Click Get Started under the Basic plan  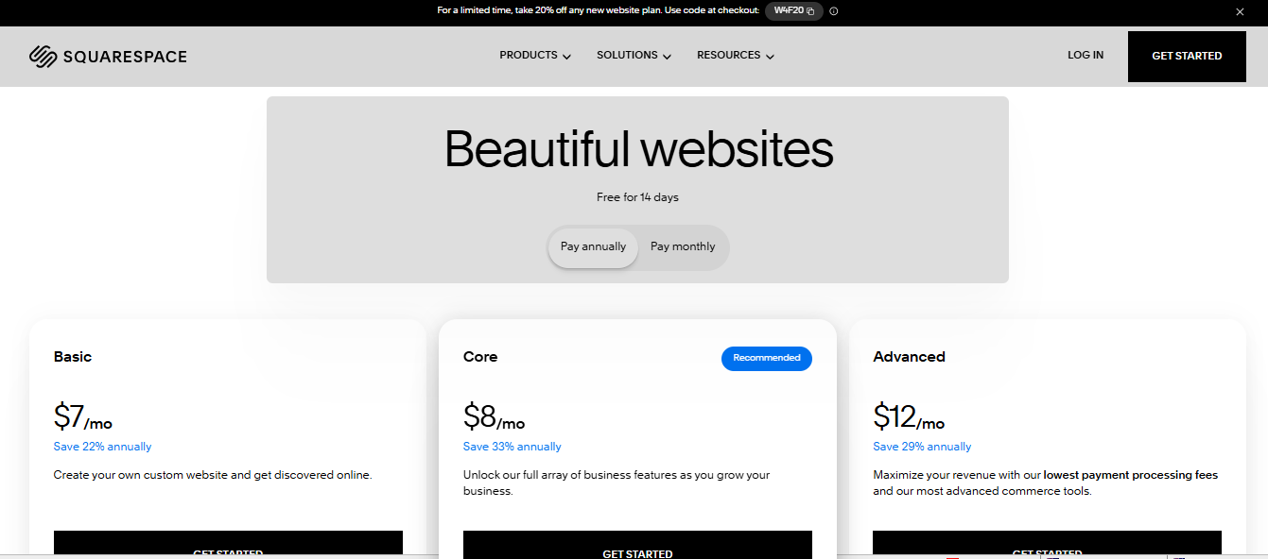[x=228, y=548]
